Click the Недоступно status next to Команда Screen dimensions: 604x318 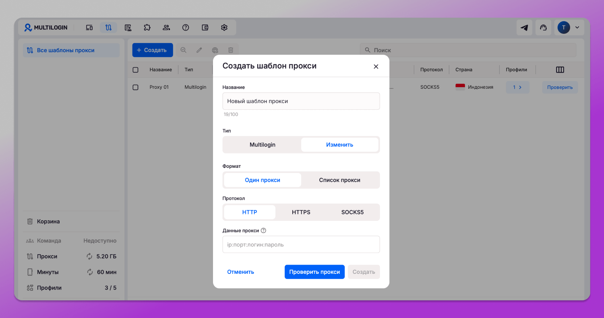click(100, 241)
